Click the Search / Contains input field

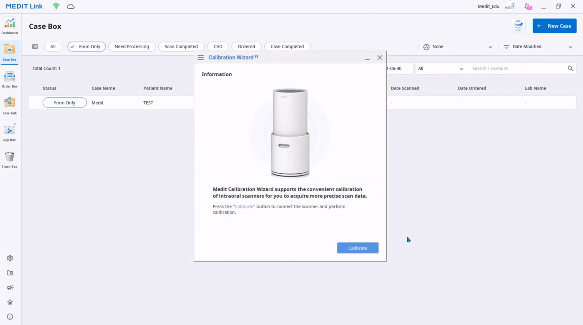tap(517, 69)
